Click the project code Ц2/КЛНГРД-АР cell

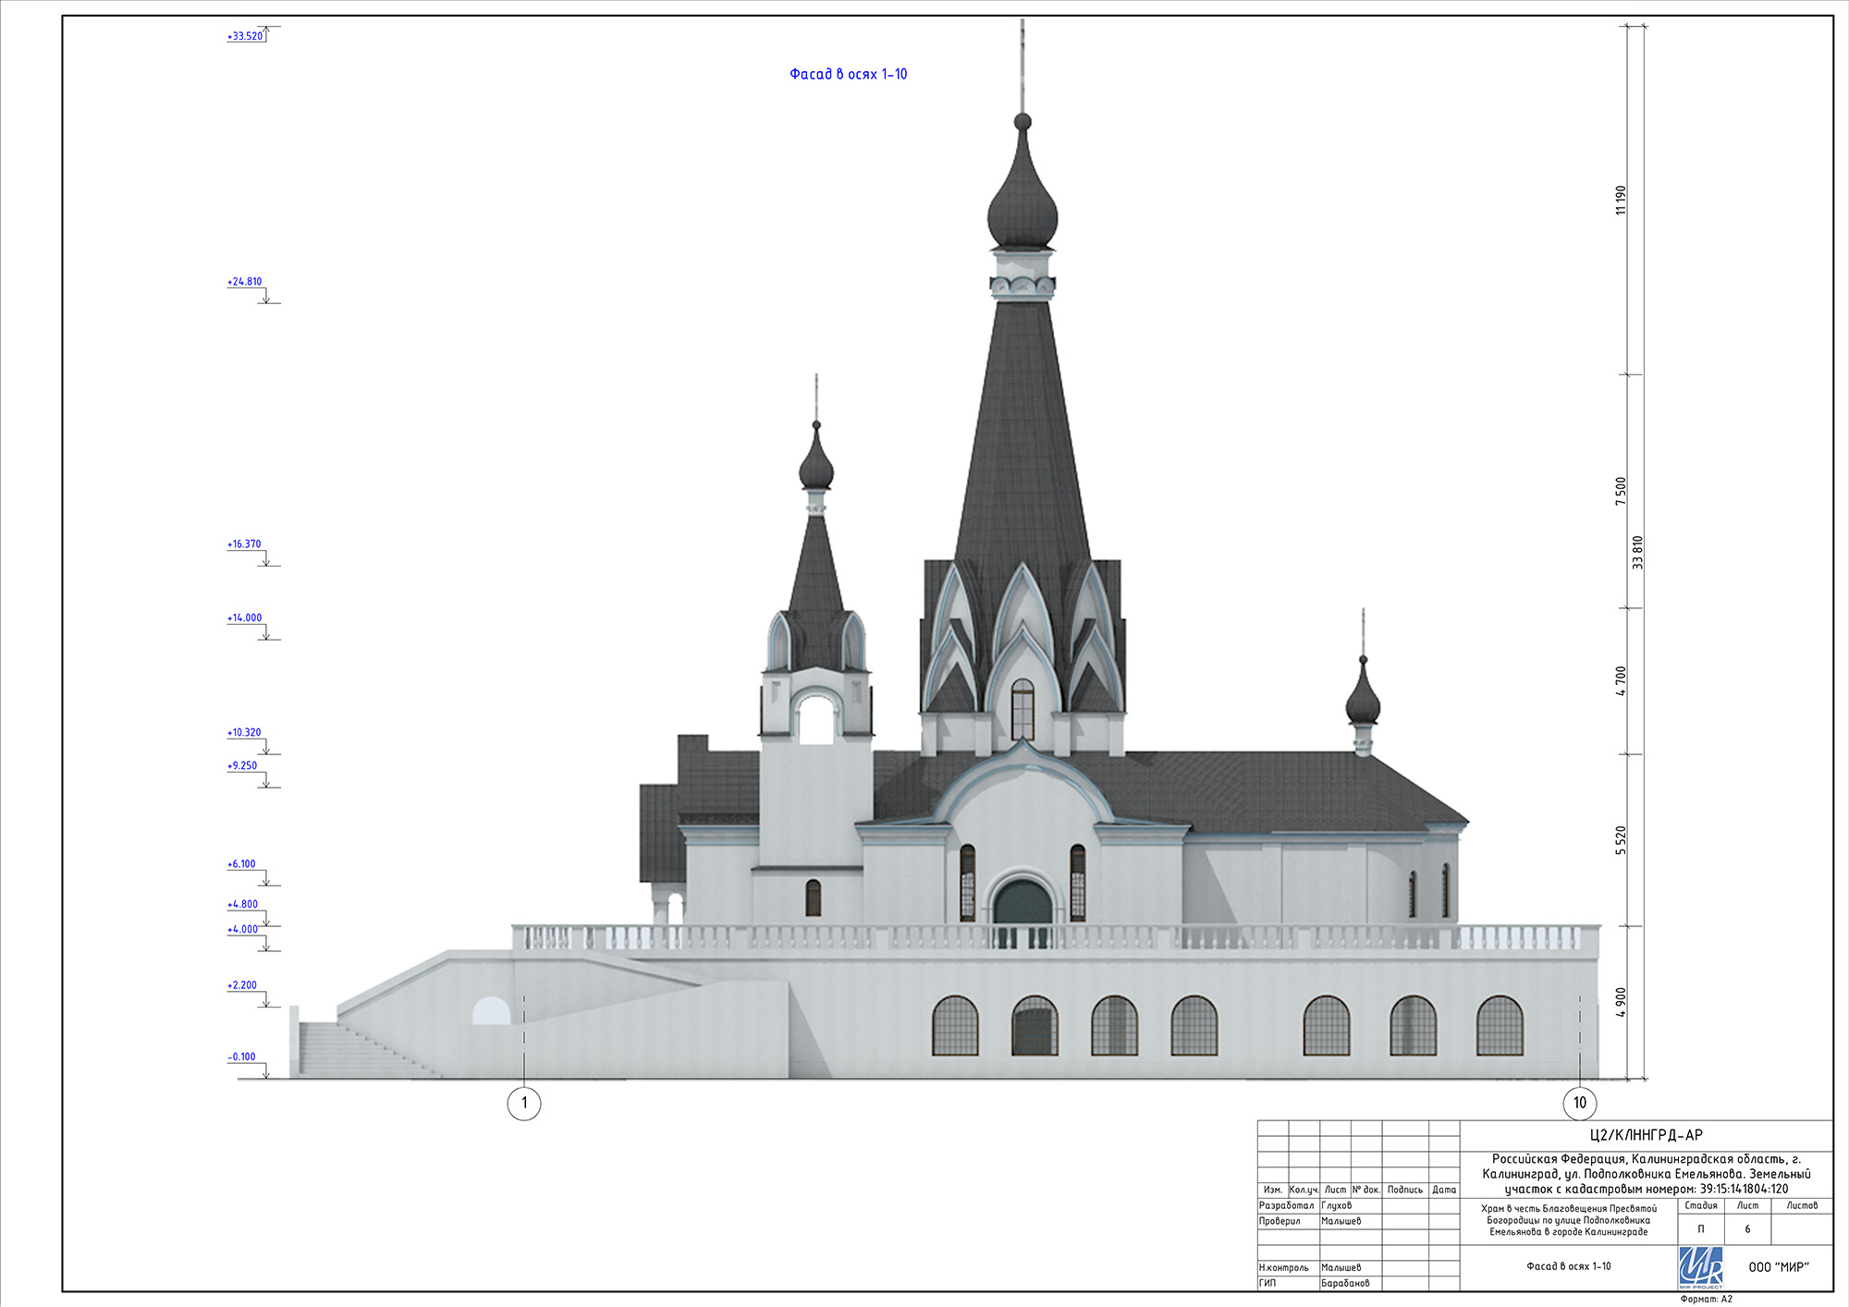1646,1135
